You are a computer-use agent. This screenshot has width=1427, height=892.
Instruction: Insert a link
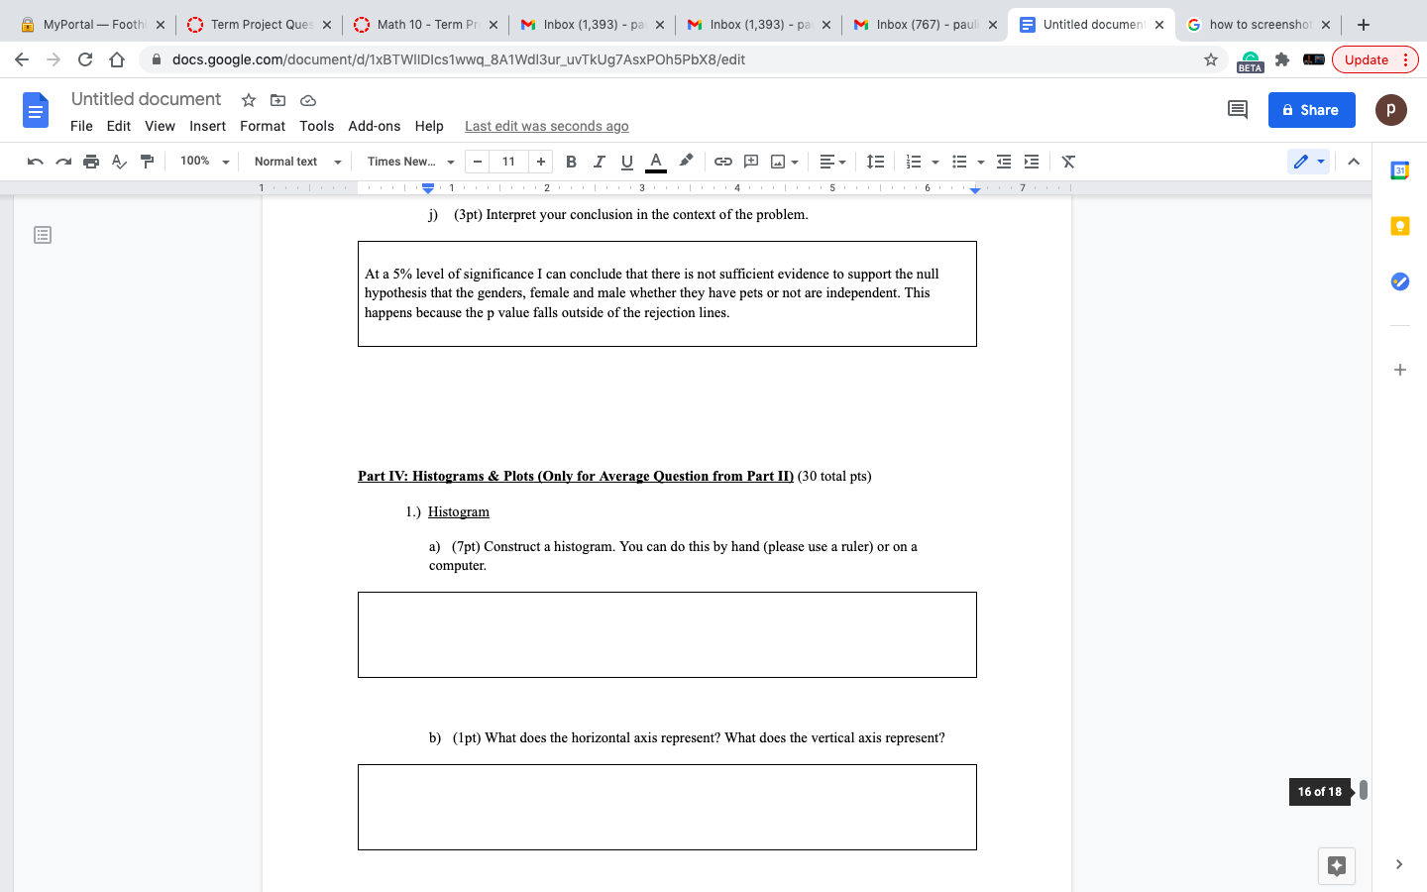(x=722, y=161)
